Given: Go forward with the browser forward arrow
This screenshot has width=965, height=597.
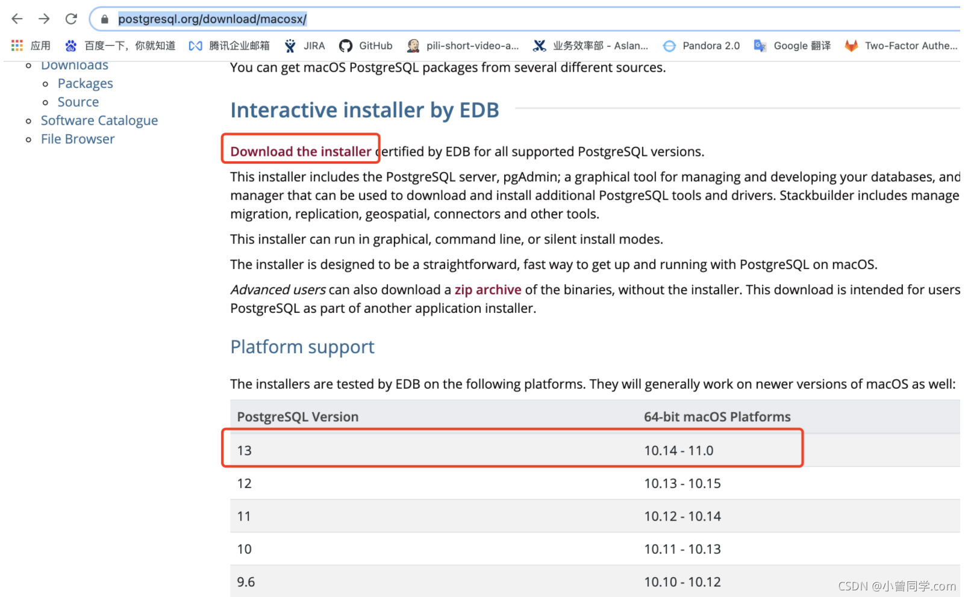Looking at the screenshot, I should coord(44,19).
